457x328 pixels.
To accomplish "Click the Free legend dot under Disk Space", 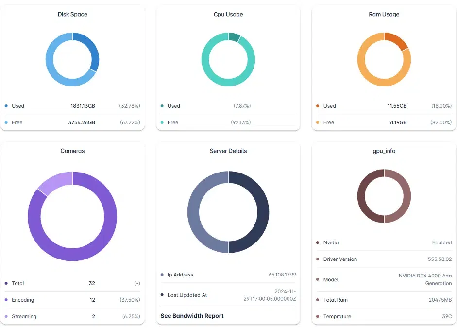I will 6,122.
